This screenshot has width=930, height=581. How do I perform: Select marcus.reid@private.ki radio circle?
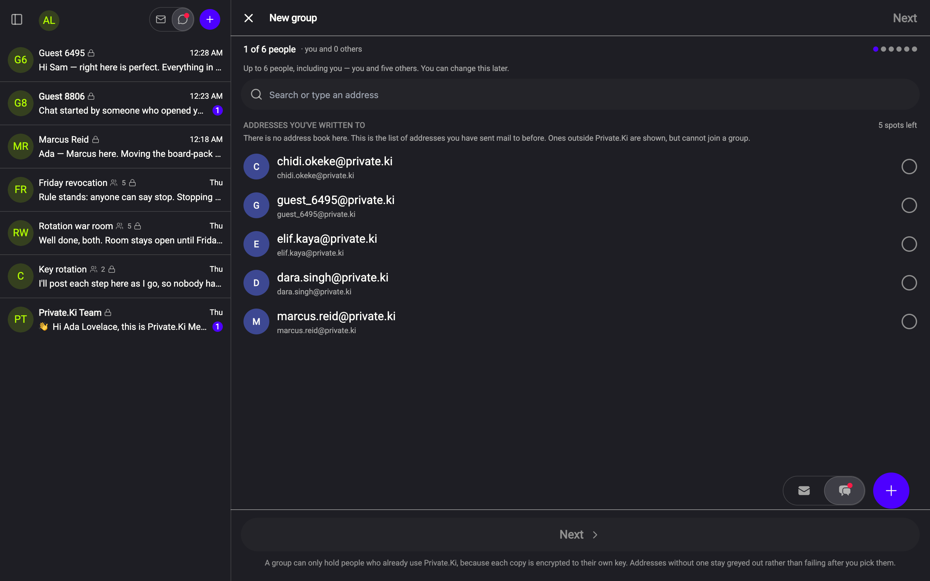[909, 321]
